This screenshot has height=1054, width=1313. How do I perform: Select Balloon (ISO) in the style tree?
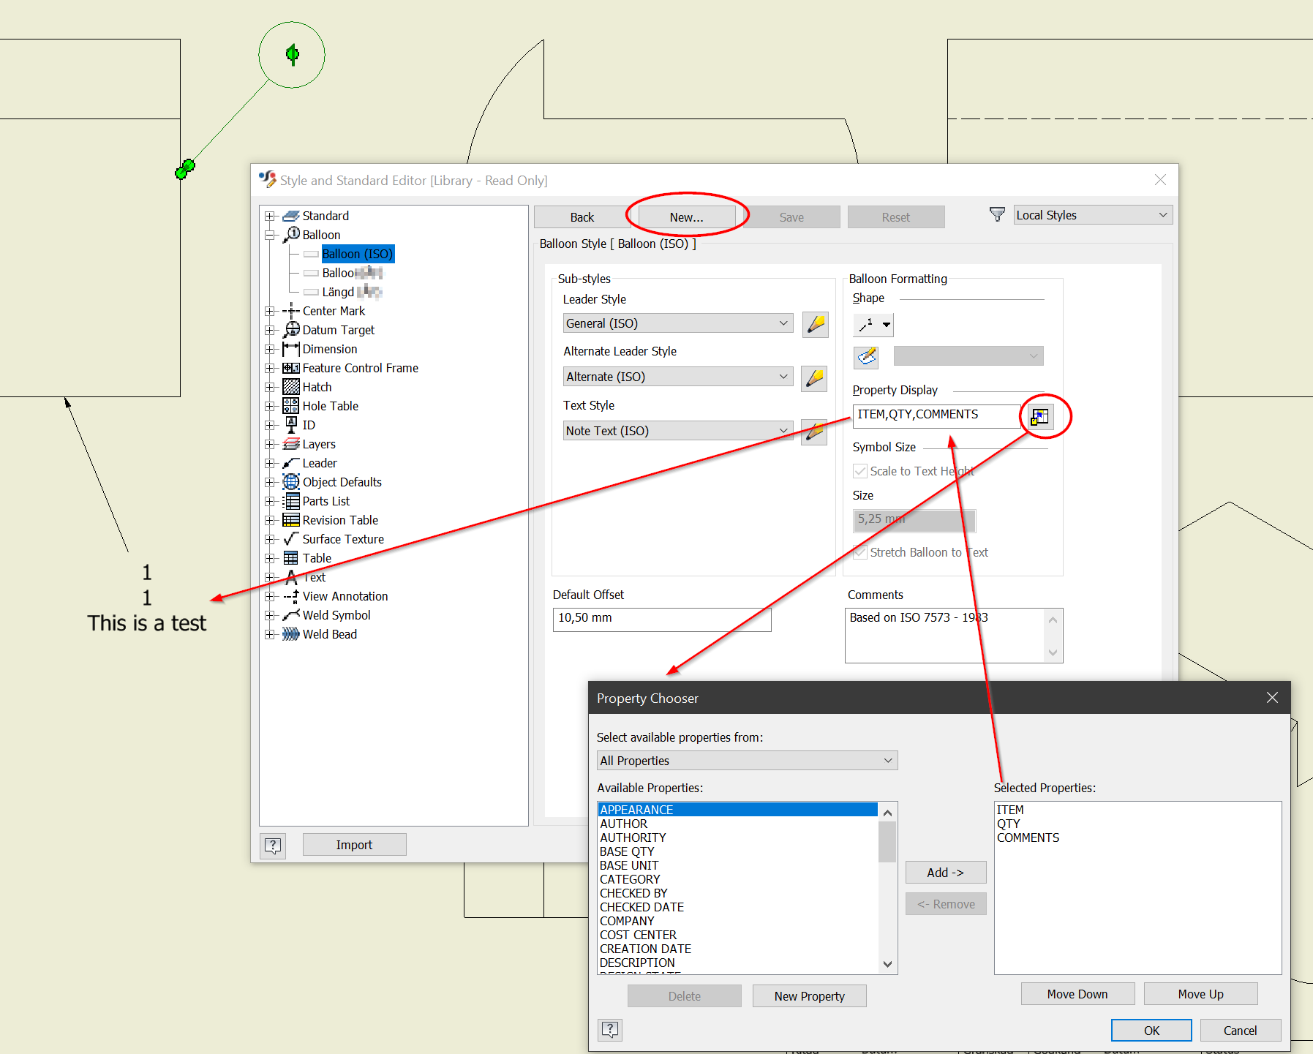pos(357,254)
